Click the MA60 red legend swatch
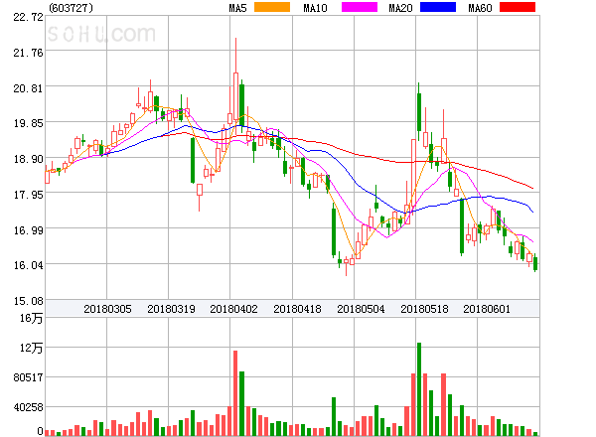596x437 pixels. [x=518, y=7]
